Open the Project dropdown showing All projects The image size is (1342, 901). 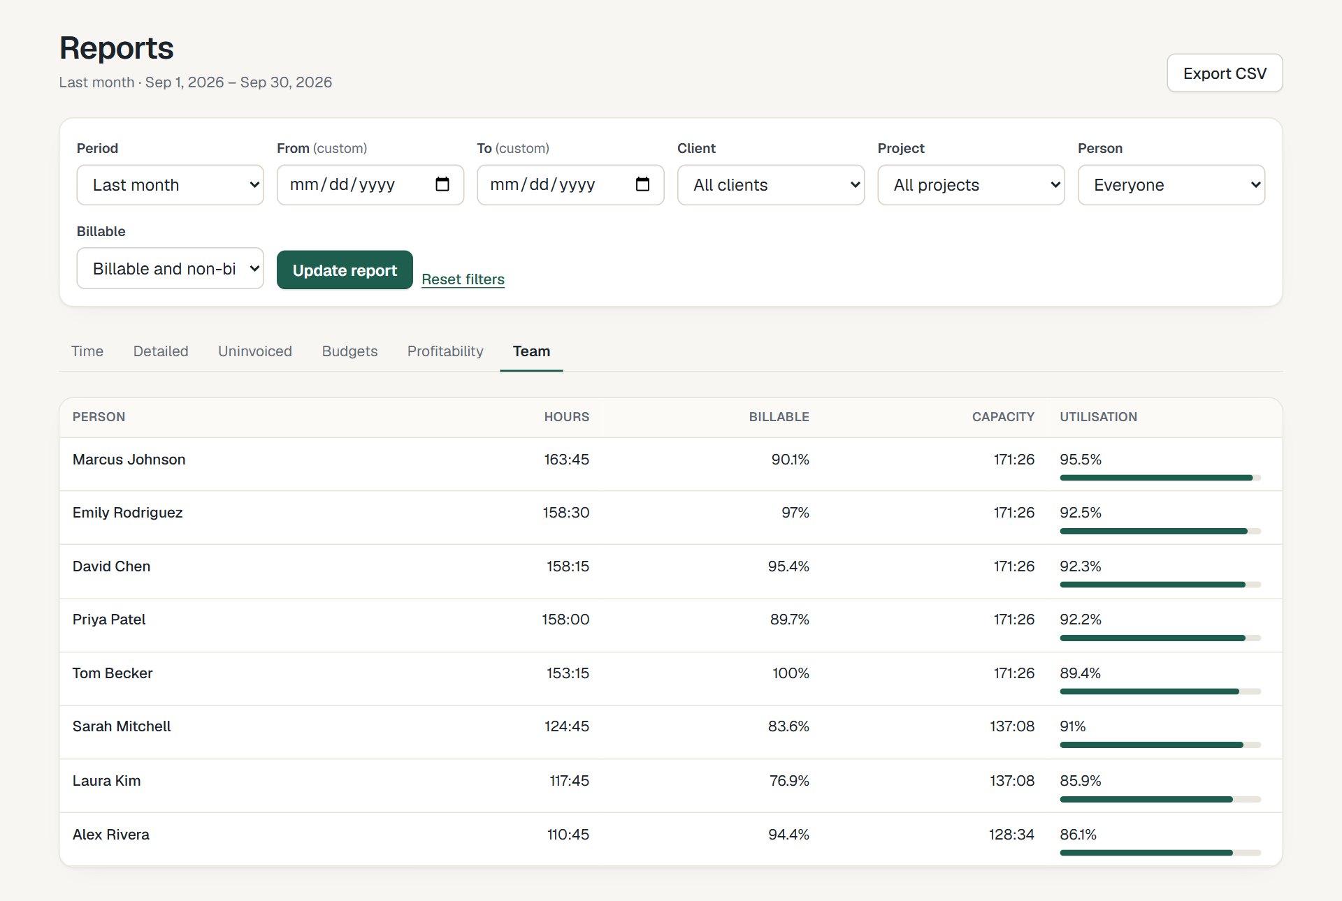(x=971, y=185)
